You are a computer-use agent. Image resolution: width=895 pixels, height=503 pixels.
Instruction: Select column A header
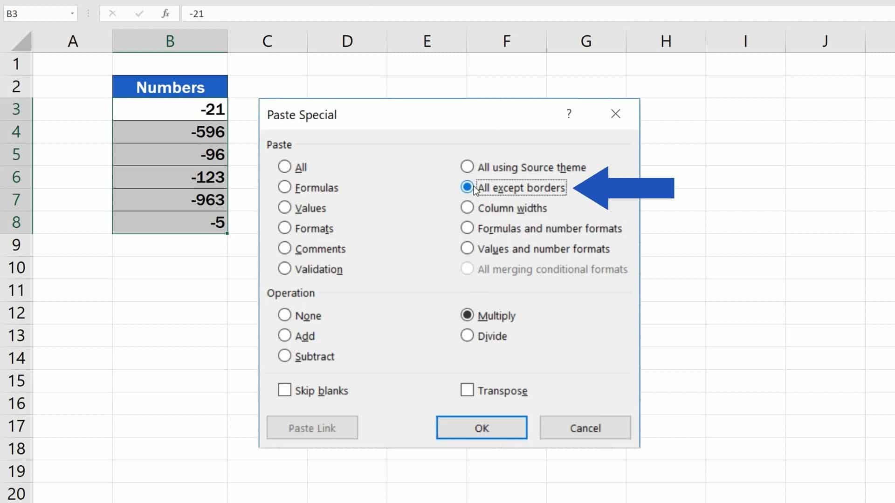(x=73, y=41)
